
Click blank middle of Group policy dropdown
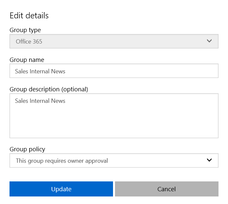[157, 160]
